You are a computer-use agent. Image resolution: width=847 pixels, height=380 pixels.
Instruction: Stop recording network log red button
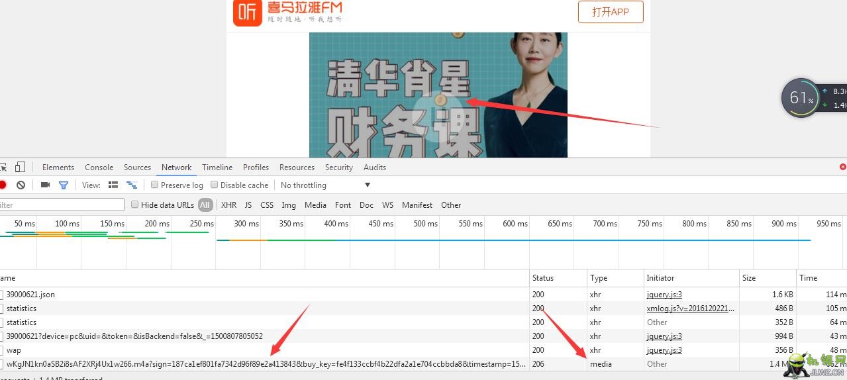(3, 185)
